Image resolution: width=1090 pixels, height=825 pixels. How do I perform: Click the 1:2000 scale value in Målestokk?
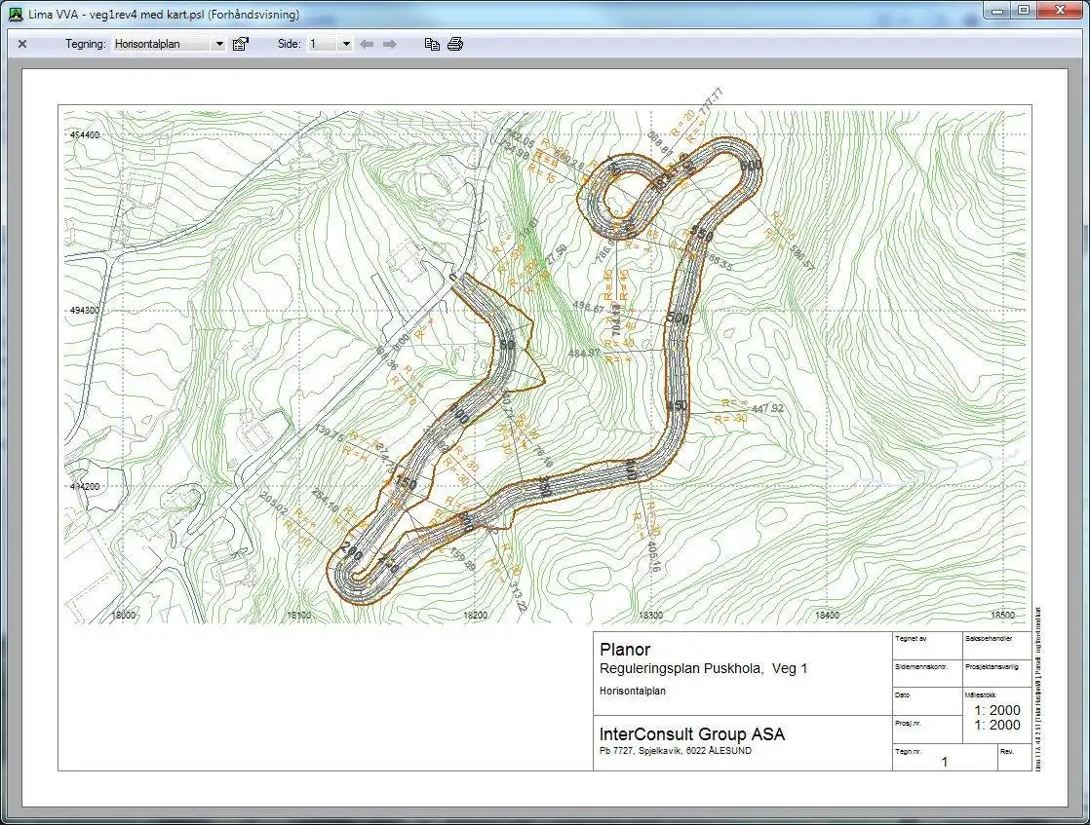[x=993, y=710]
